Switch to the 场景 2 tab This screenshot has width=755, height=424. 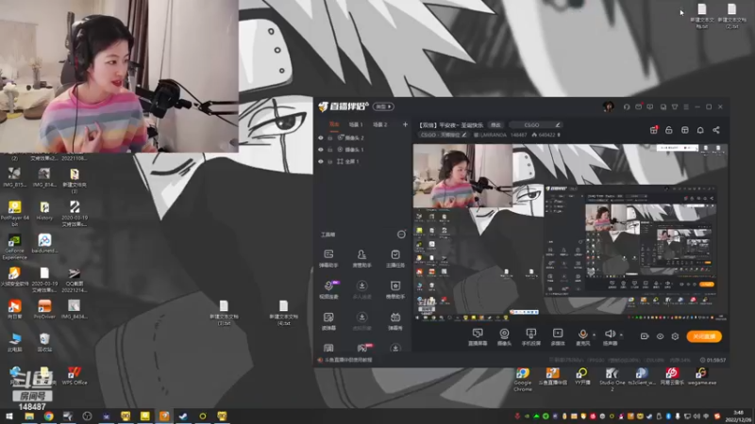pos(380,124)
